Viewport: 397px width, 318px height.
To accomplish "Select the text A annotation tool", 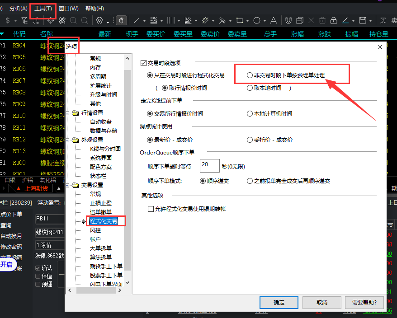I will coord(274,20).
